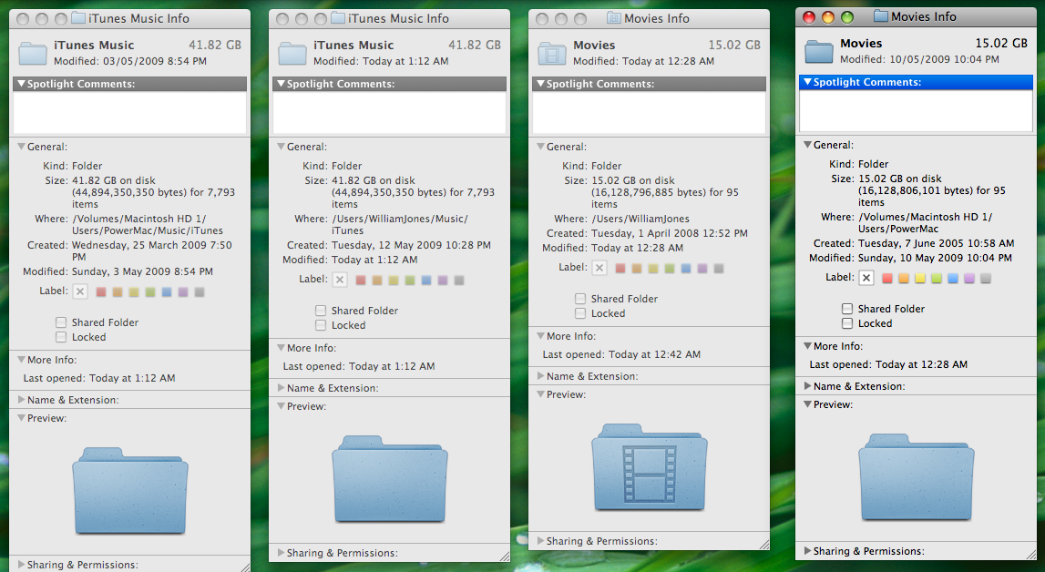1045x572 pixels.
Task: Clear label with X in WilliamJones Movies window
Action: [x=599, y=268]
